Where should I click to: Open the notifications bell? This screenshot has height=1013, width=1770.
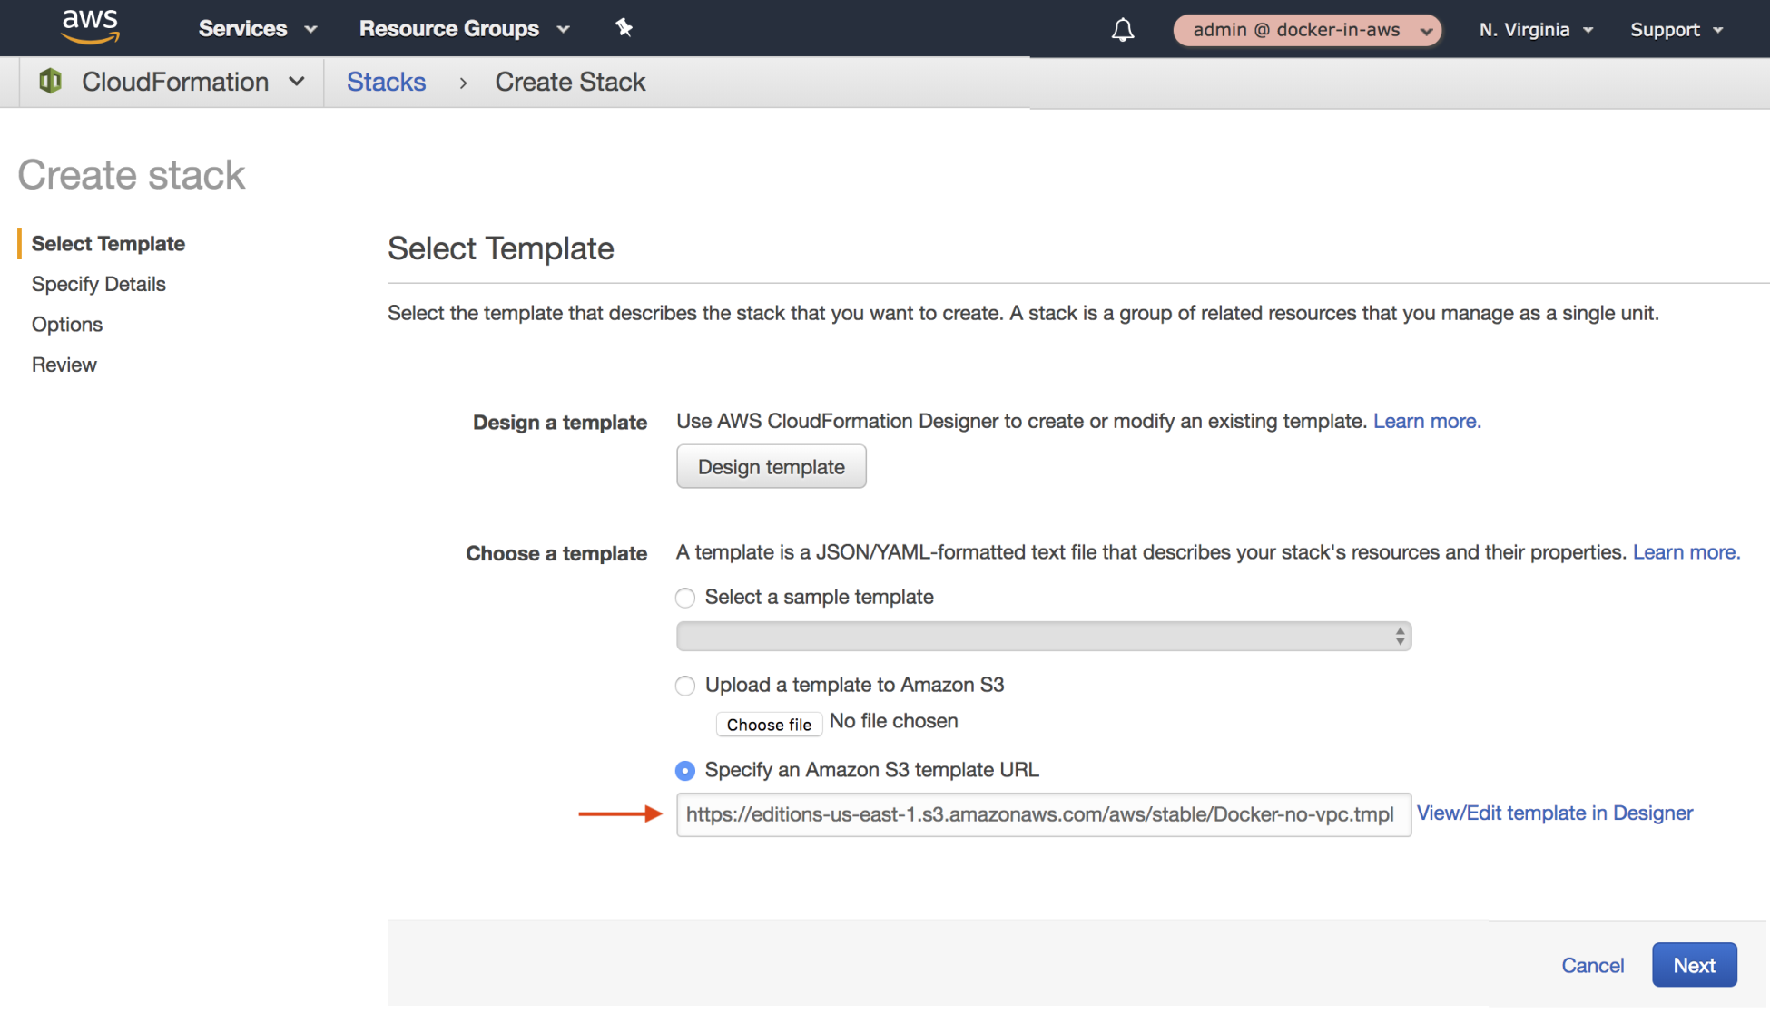[x=1123, y=30]
